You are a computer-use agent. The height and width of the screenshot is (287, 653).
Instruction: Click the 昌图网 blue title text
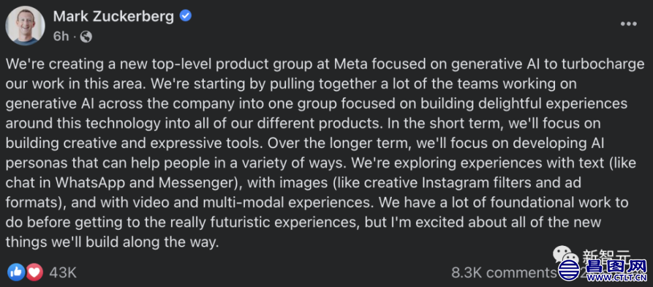(x=616, y=265)
